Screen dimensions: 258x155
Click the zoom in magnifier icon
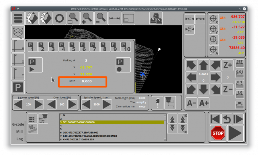87,18
